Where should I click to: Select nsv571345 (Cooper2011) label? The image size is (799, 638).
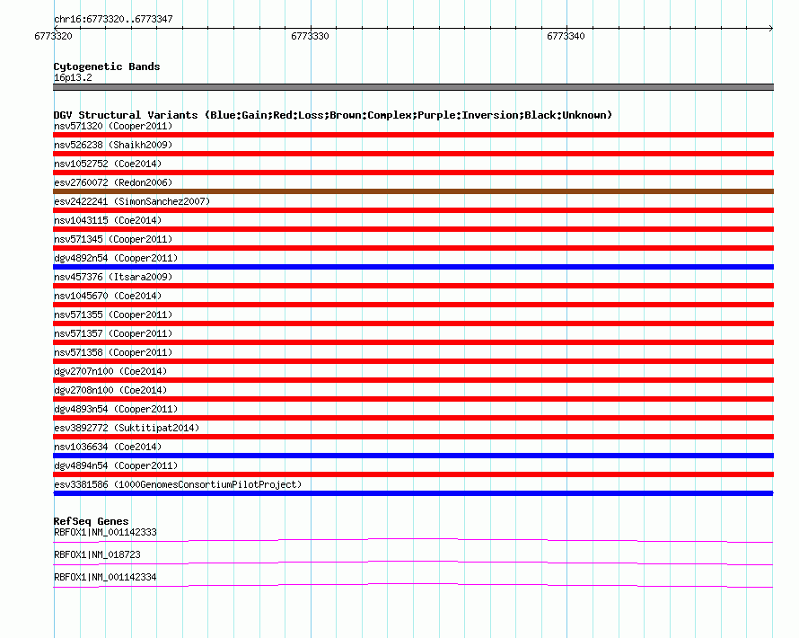coord(113,239)
